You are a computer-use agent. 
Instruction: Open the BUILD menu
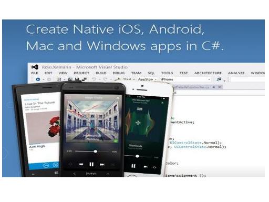[x=101, y=73]
